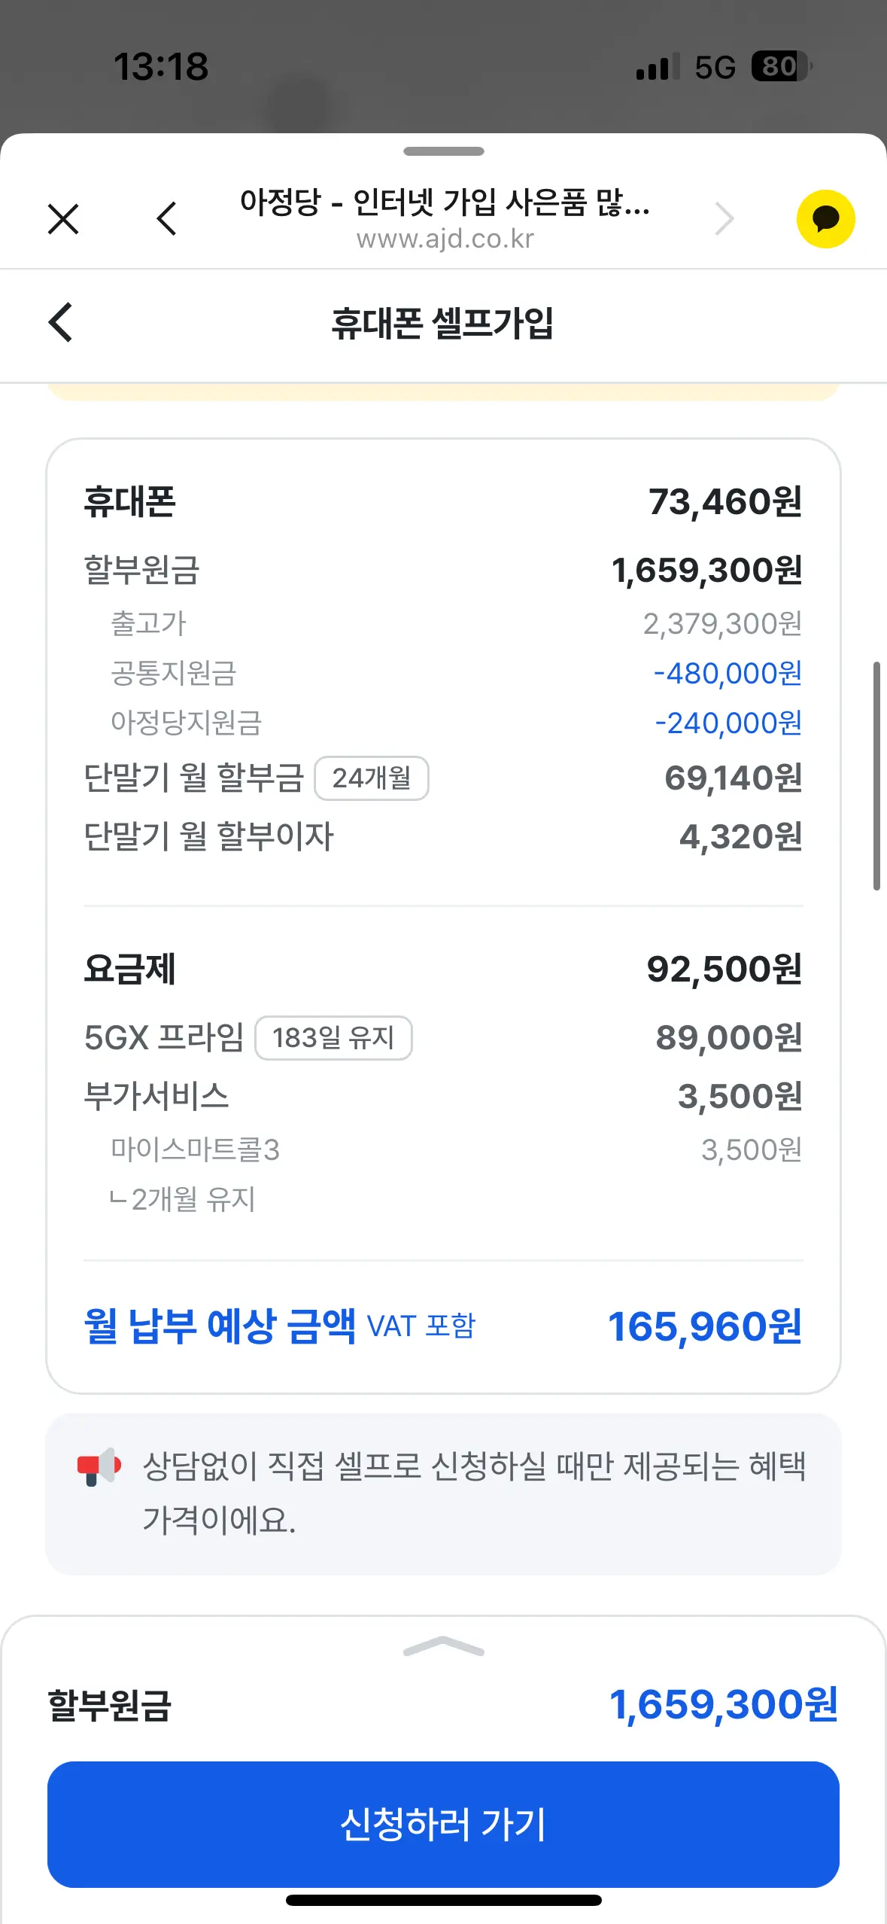
Task: Go back in the browser navigation
Action: [167, 219]
